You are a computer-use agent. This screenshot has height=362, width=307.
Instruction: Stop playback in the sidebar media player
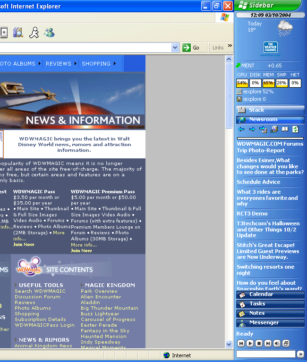[259, 344]
